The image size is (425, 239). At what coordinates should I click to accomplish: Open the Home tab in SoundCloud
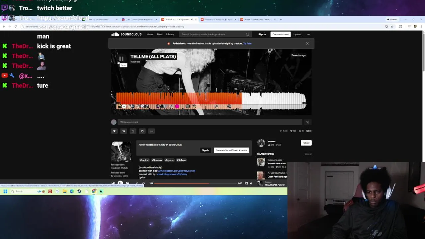(x=150, y=34)
